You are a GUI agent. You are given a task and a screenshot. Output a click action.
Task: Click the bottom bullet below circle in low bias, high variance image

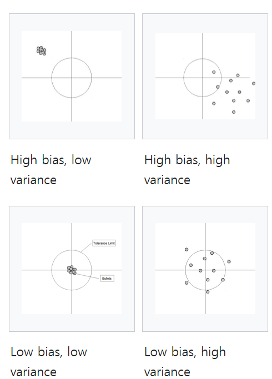[208, 292]
